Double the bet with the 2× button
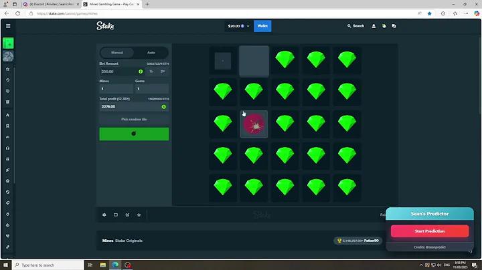This screenshot has height=270, width=482. point(163,72)
